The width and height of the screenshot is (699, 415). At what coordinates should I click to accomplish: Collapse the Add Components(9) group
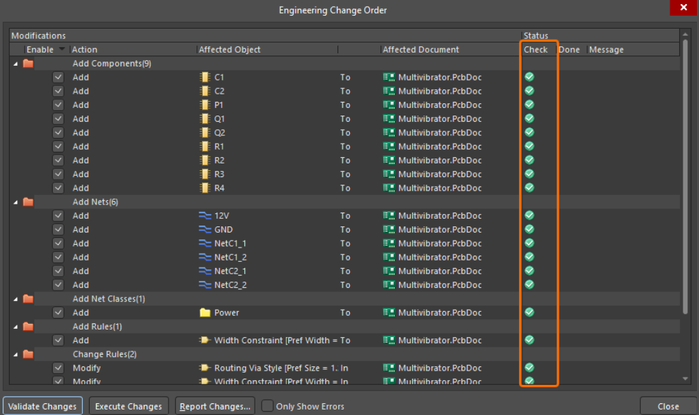point(15,64)
